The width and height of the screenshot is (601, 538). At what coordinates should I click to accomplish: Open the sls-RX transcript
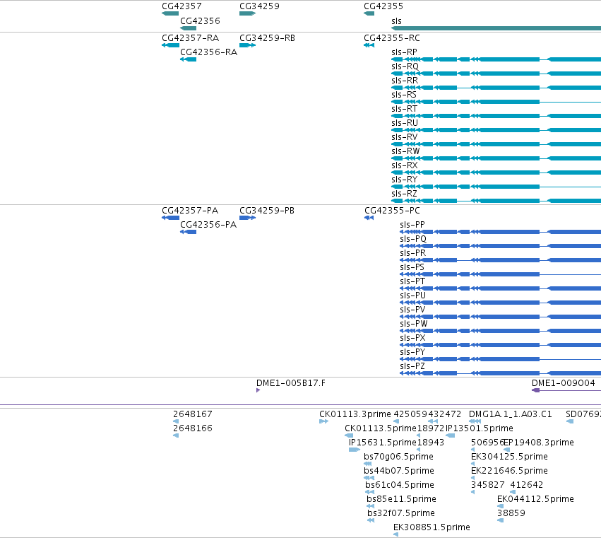click(x=496, y=172)
